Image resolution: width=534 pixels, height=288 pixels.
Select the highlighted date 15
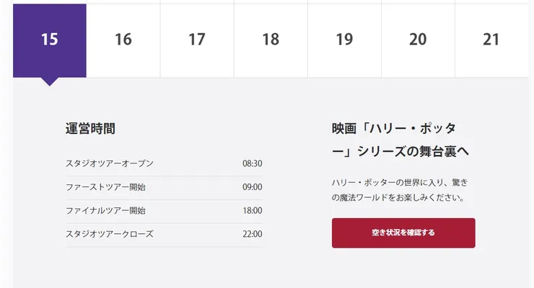(49, 40)
